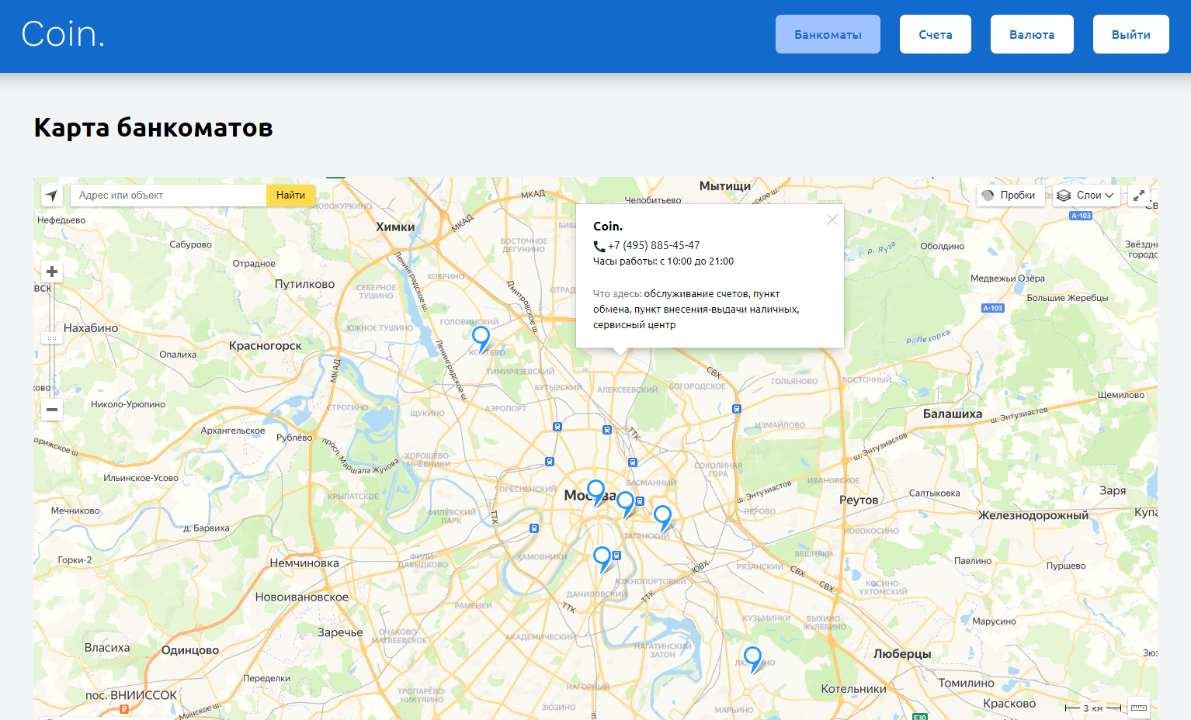The image size is (1191, 720).
Task: Click the Одинцово city label
Action: (190, 650)
